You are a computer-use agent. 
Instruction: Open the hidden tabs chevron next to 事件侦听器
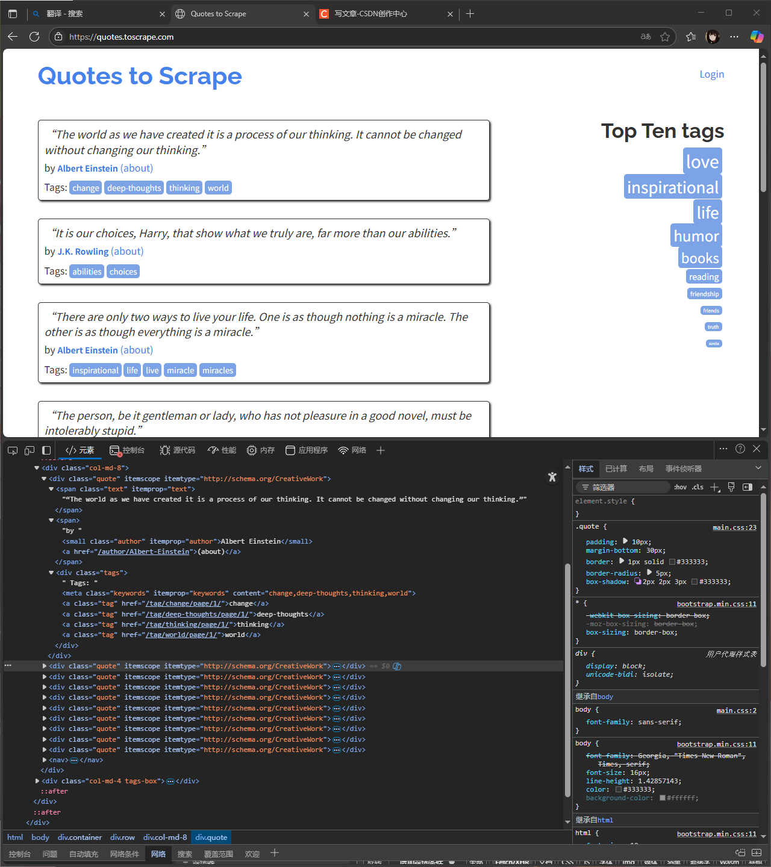pyautogui.click(x=758, y=468)
